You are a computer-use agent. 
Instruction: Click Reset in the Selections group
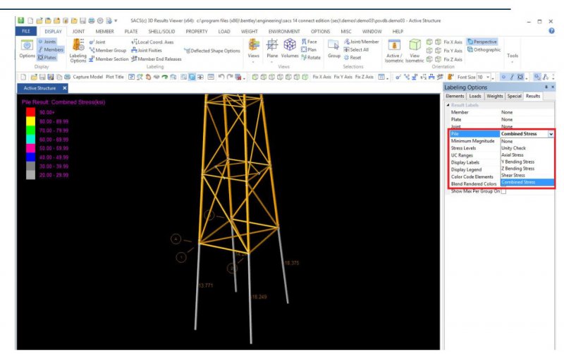point(352,58)
